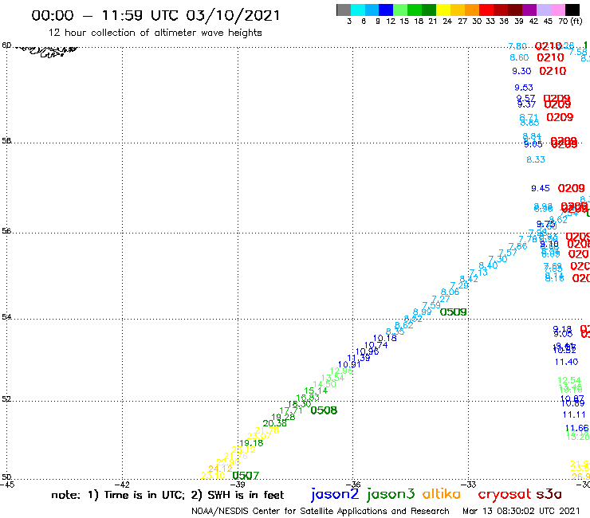Click the longitude -45 axis label
Viewport: 590px width, 518px height.
(x=7, y=485)
